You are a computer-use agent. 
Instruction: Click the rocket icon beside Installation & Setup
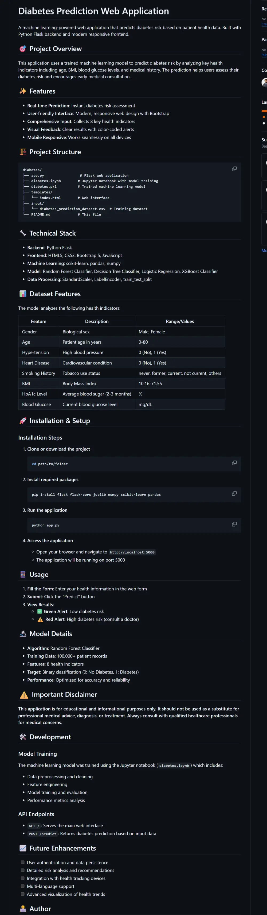23,421
